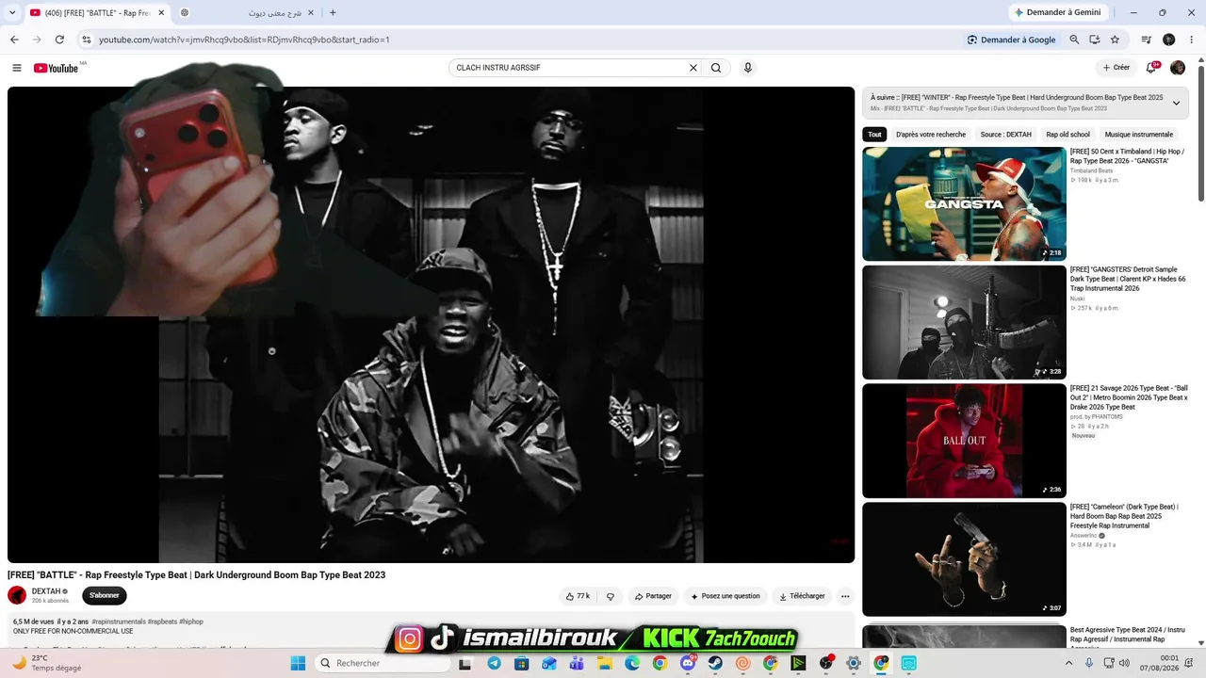The image size is (1206, 678).
Task: Install the app from the address bar icon
Action: [1095, 40]
